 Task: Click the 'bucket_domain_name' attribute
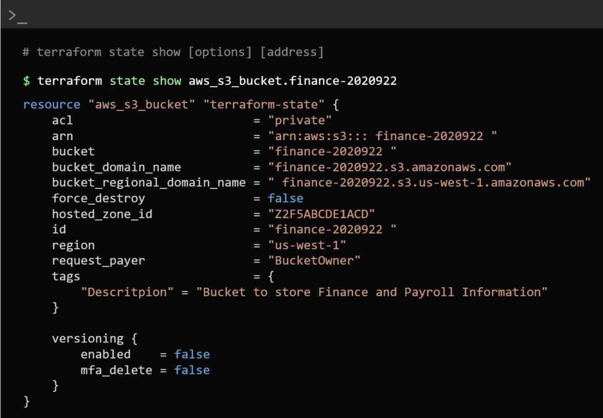(117, 167)
